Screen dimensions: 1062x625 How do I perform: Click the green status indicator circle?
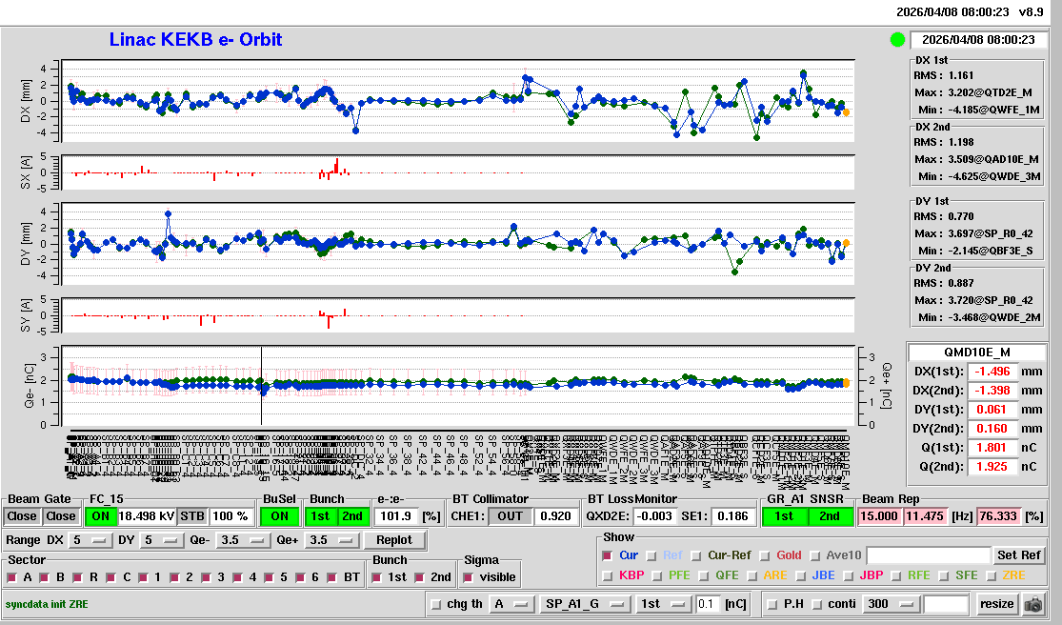[x=896, y=40]
